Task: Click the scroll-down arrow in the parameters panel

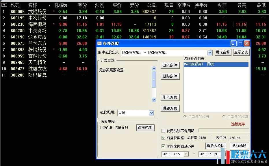Action: click(154, 100)
